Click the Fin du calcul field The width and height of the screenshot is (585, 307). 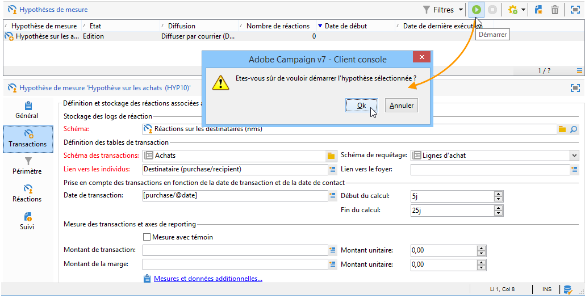coord(452,211)
